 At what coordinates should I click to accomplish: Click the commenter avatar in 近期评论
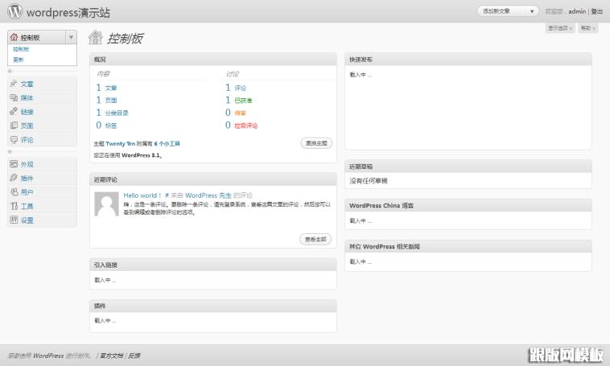pyautogui.click(x=106, y=204)
